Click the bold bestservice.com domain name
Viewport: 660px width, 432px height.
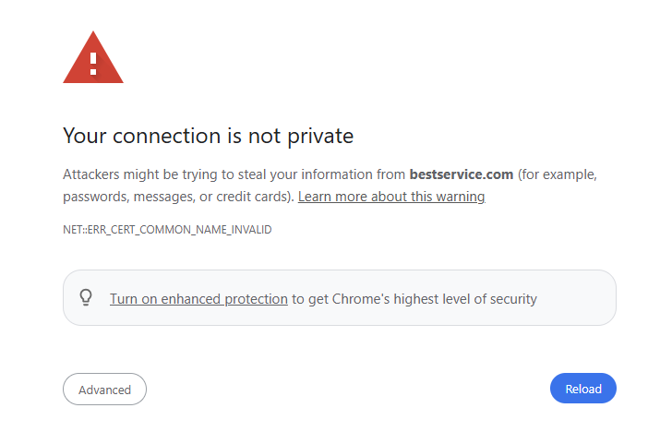pyautogui.click(x=462, y=174)
